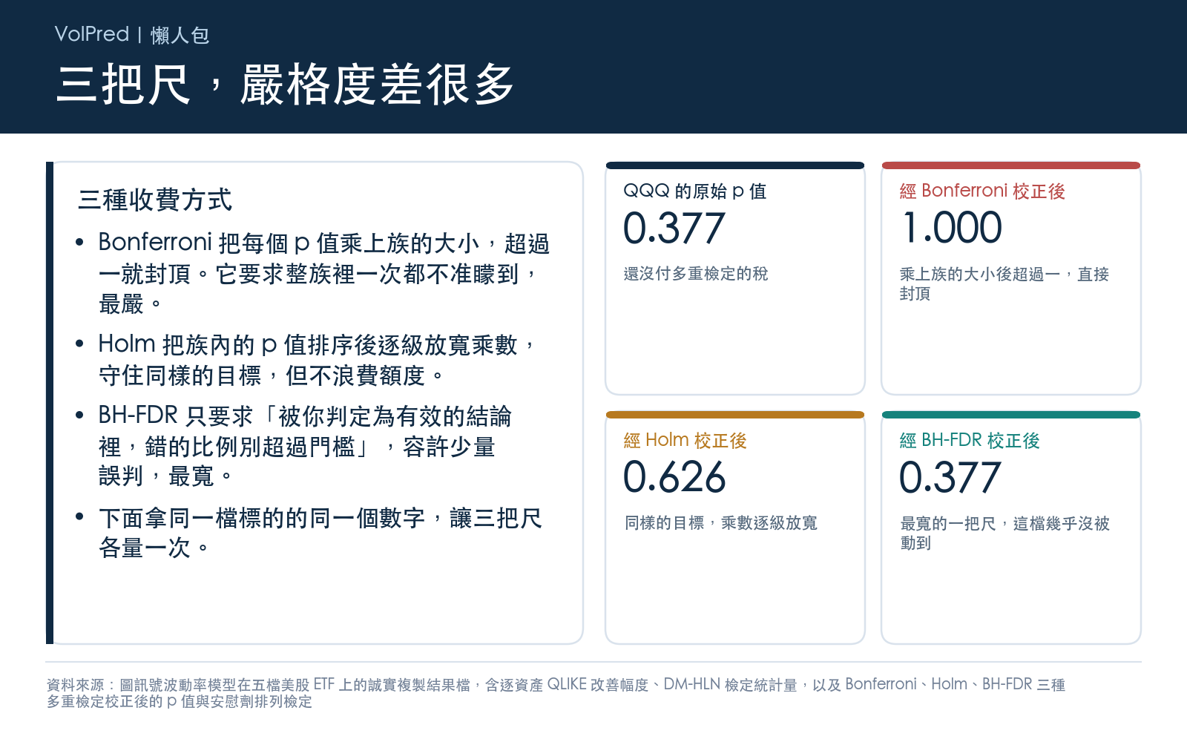Click the caption '最寬的一把尺，這檔幾乎沒被動到'
Viewport: 1187px width, 742px height.
1004,533
